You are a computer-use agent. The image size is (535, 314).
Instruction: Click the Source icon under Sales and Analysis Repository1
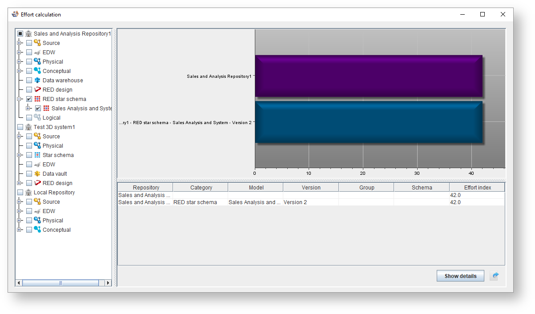tap(37, 43)
